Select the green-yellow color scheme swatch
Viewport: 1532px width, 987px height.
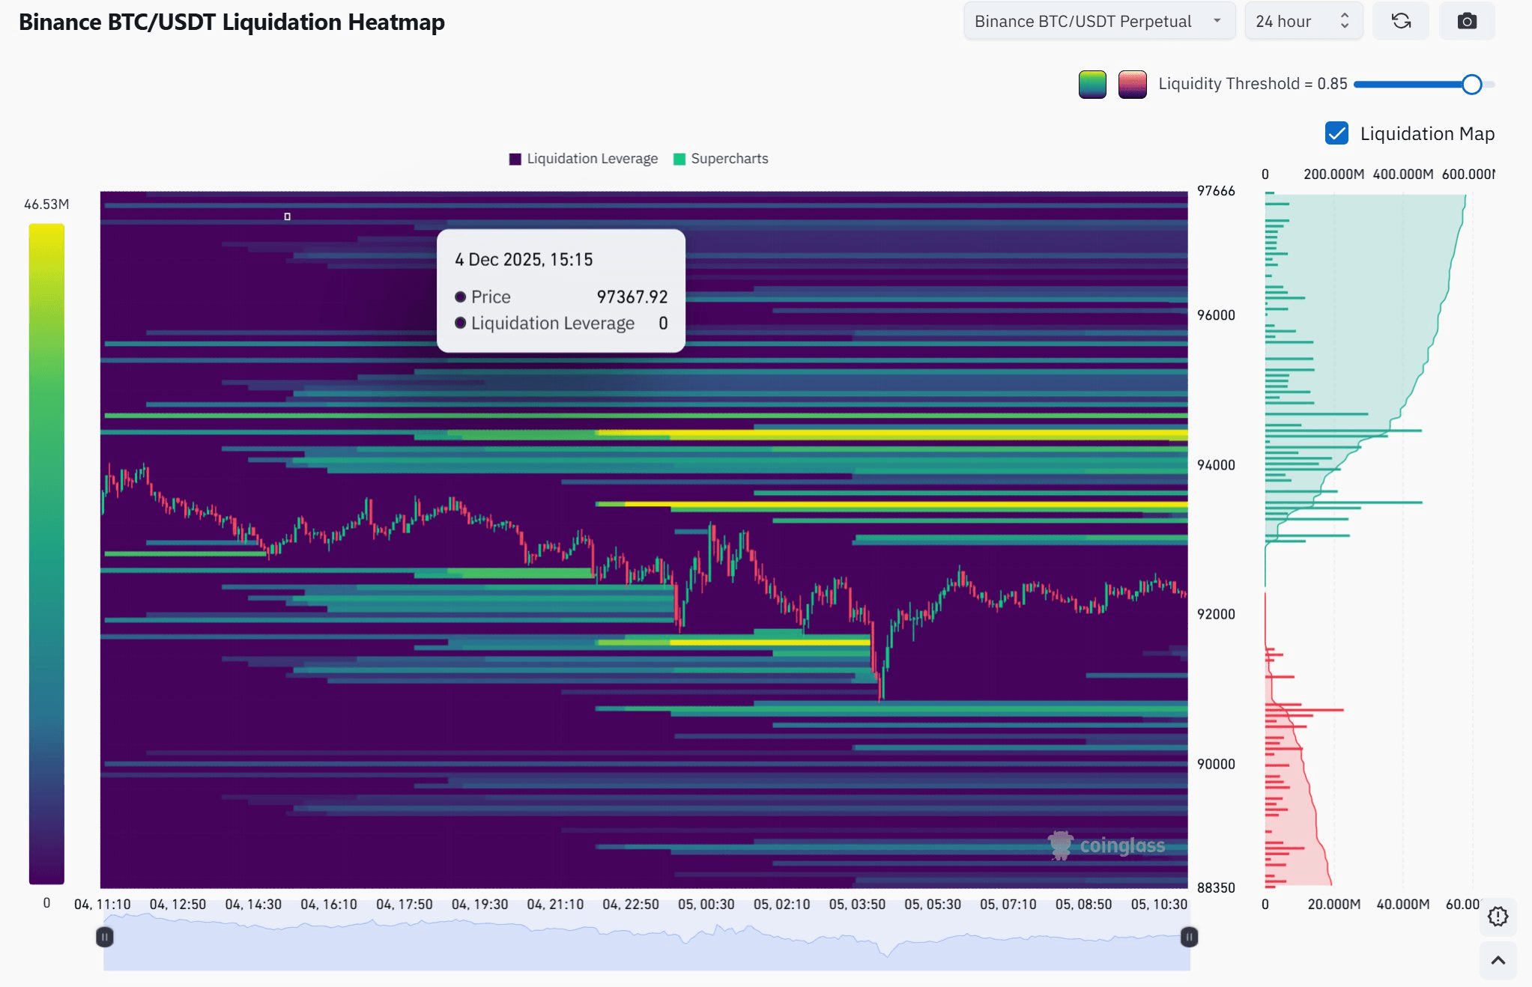[x=1092, y=84]
